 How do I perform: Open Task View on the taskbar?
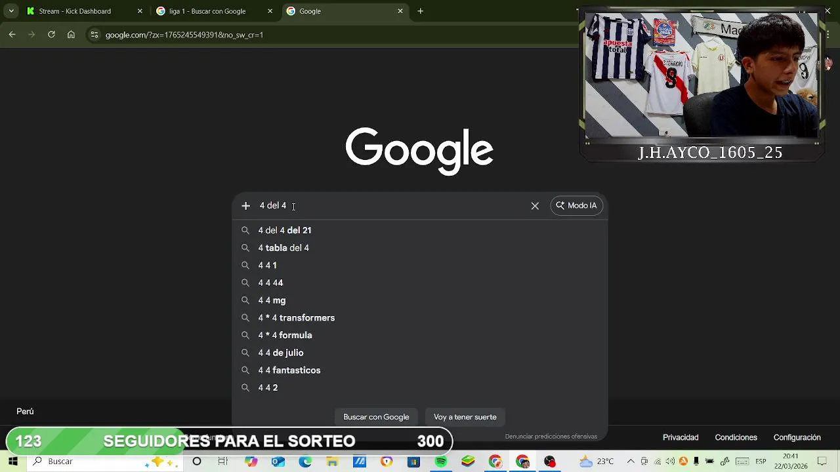[222, 462]
